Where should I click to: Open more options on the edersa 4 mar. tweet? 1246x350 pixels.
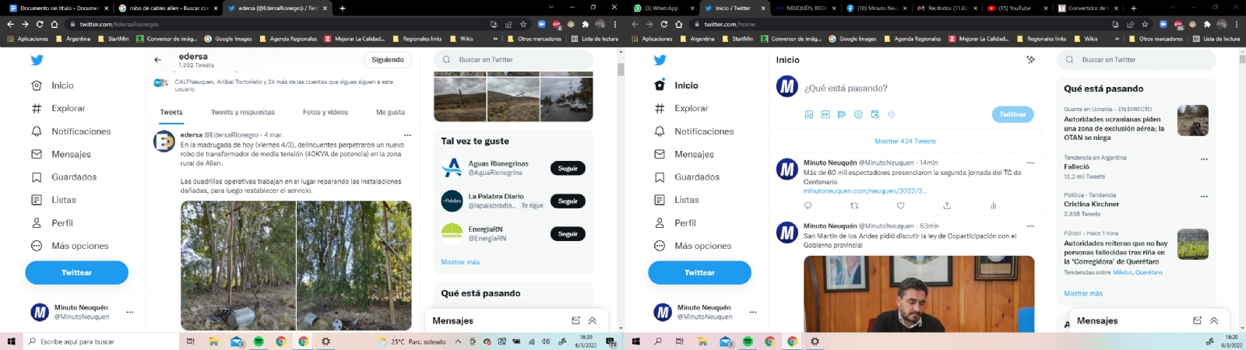407,135
